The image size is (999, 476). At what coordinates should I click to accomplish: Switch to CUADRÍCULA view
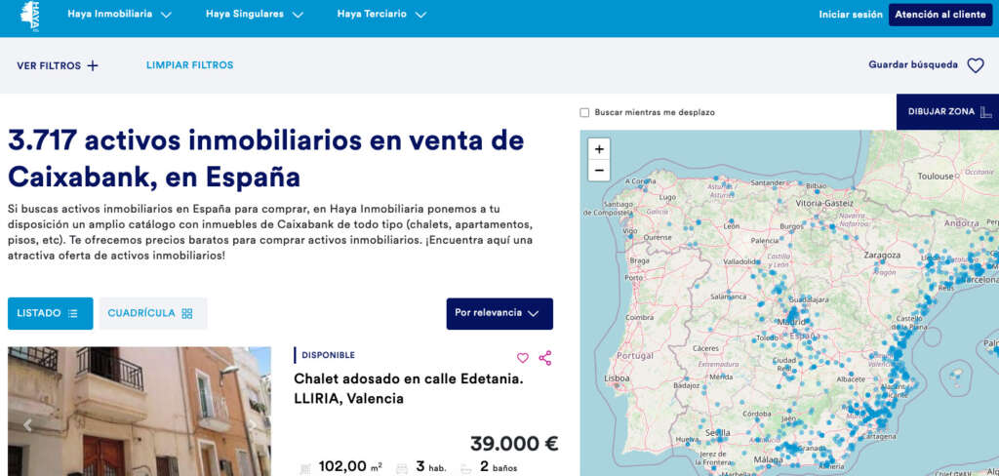tap(153, 313)
